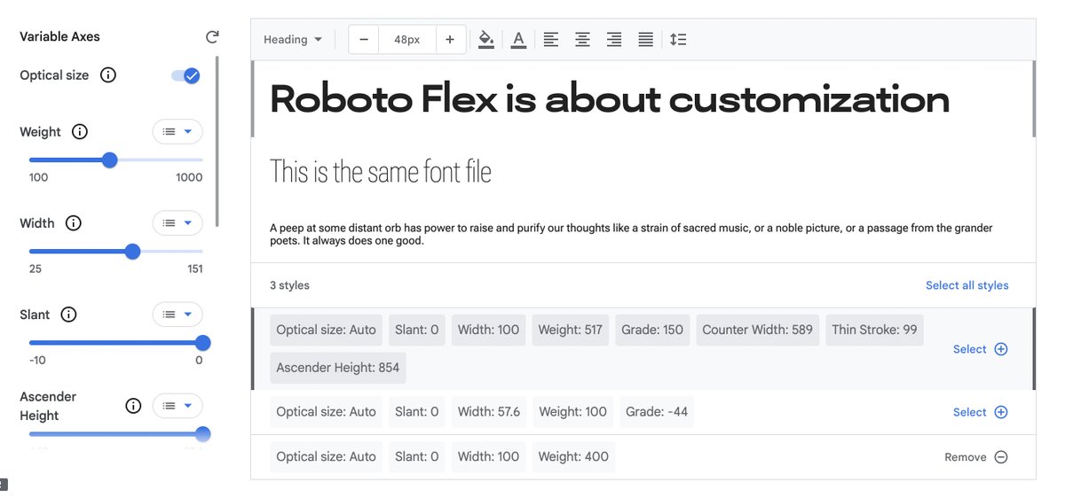This screenshot has width=1065, height=498.
Task: Show Width axis info icon
Action: (74, 223)
